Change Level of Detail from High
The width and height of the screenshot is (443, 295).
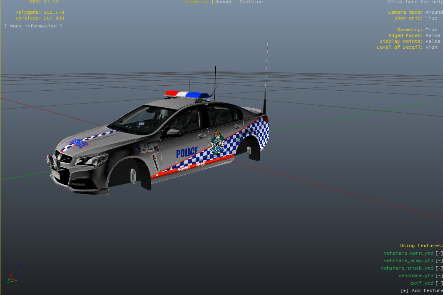point(431,47)
